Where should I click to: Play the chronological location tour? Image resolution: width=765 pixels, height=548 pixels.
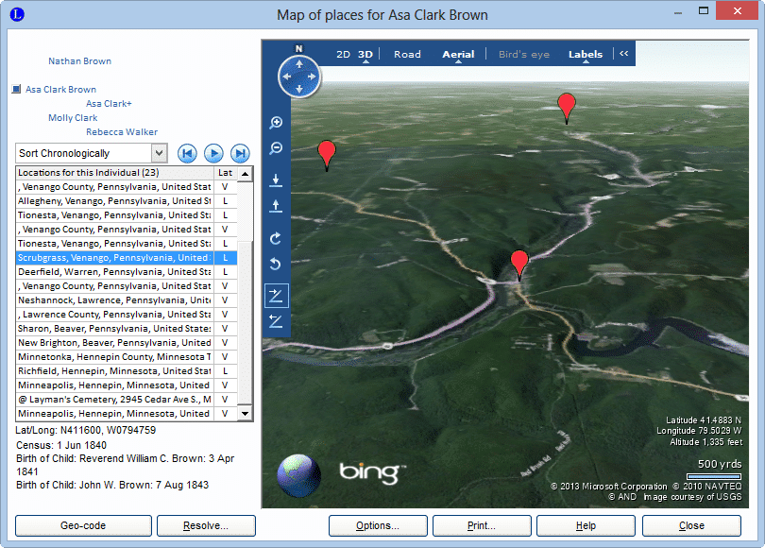pos(213,153)
